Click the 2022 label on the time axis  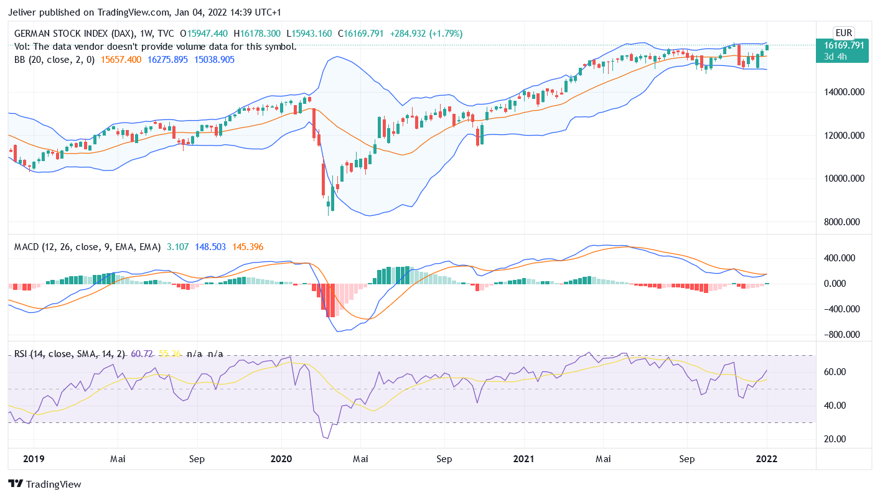coord(766,459)
